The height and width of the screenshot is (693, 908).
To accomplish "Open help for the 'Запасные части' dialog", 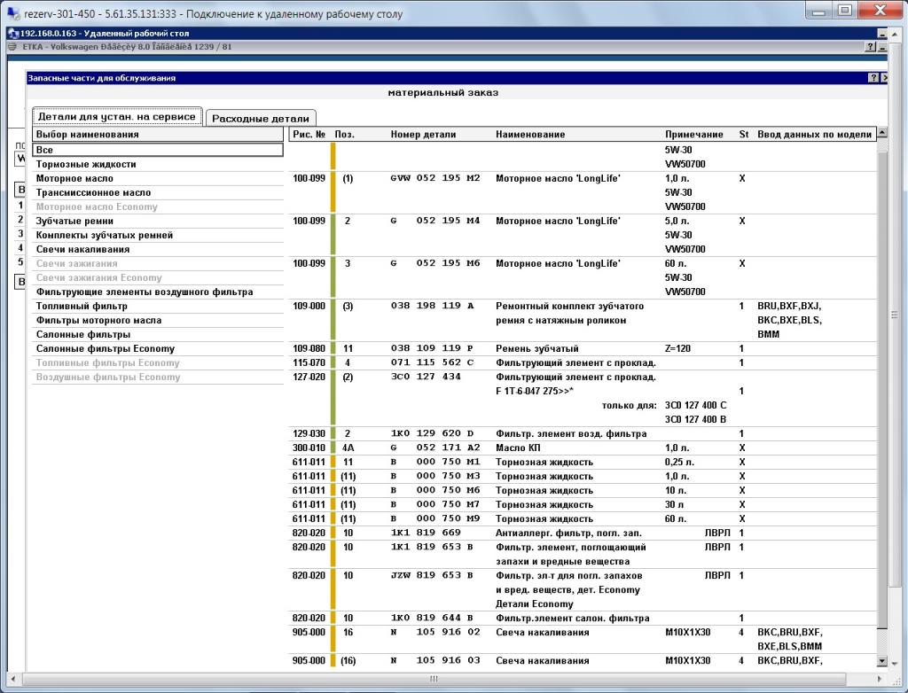I will [873, 78].
